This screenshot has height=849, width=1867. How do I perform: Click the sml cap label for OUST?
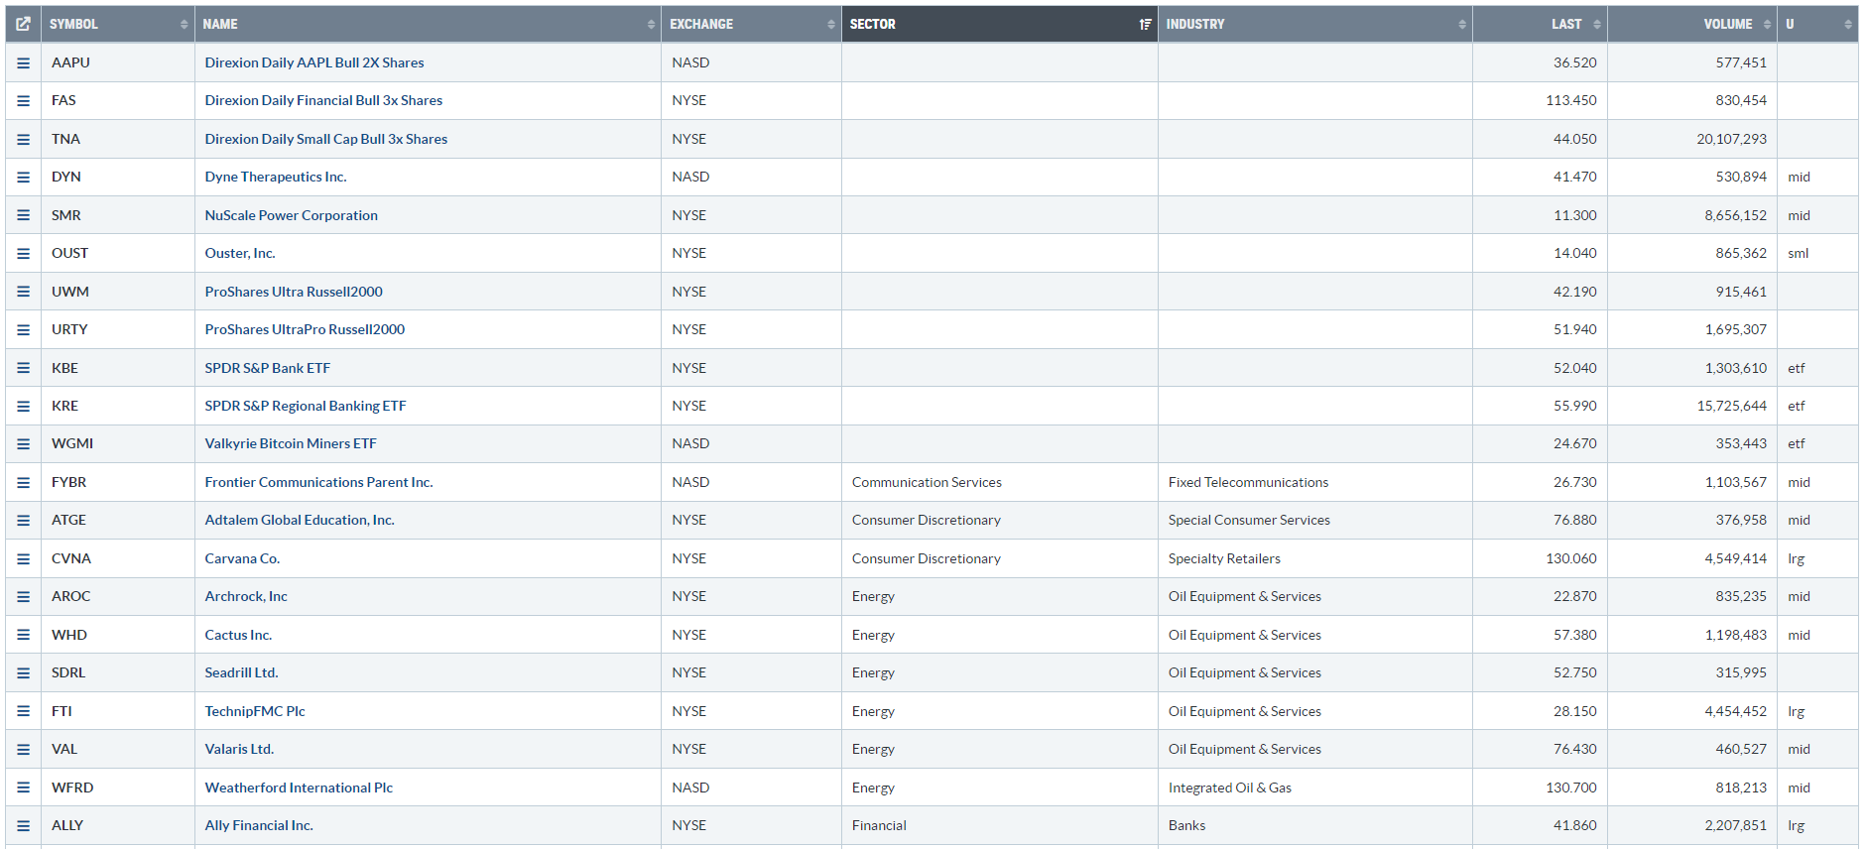[1798, 253]
